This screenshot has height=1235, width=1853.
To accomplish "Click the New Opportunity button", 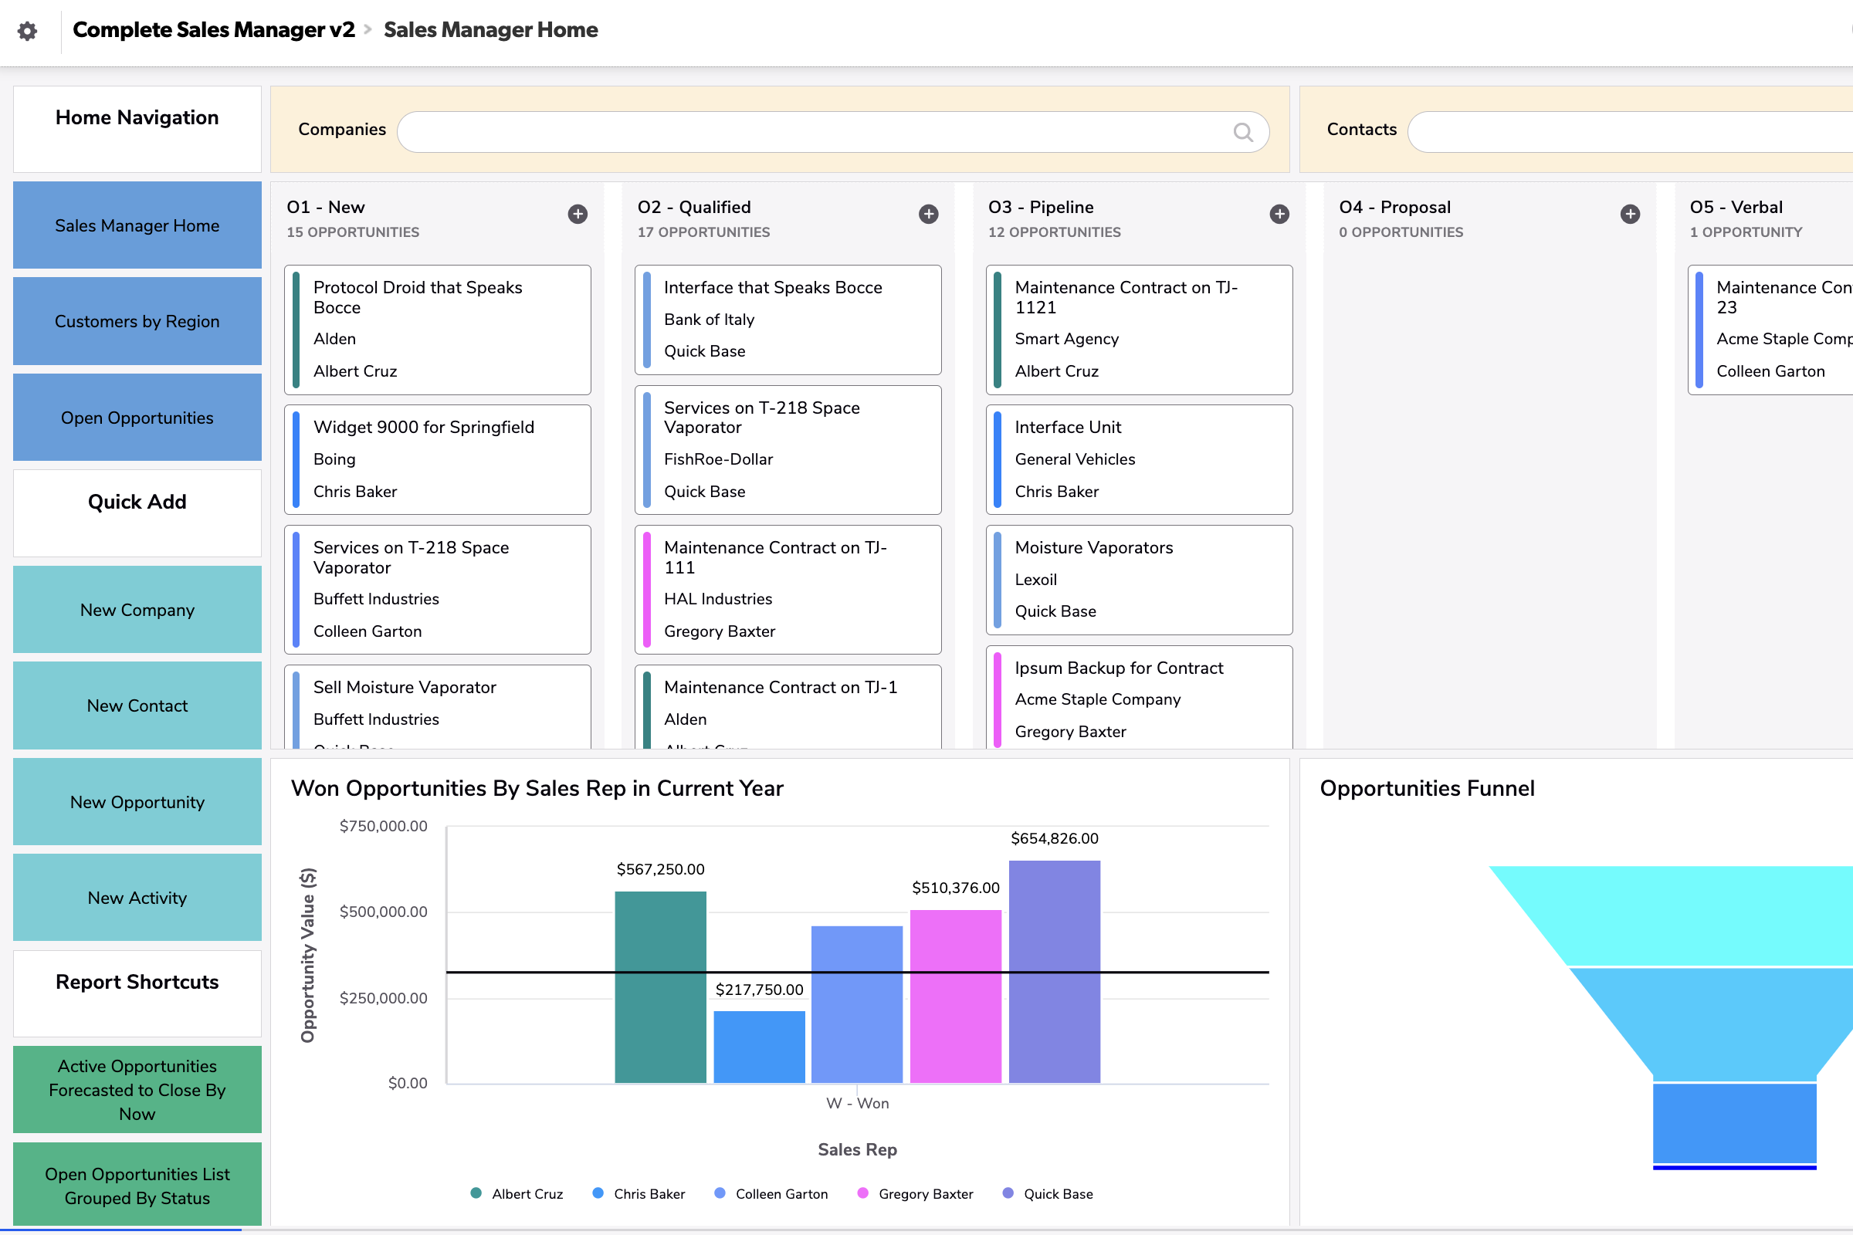I will tap(137, 802).
